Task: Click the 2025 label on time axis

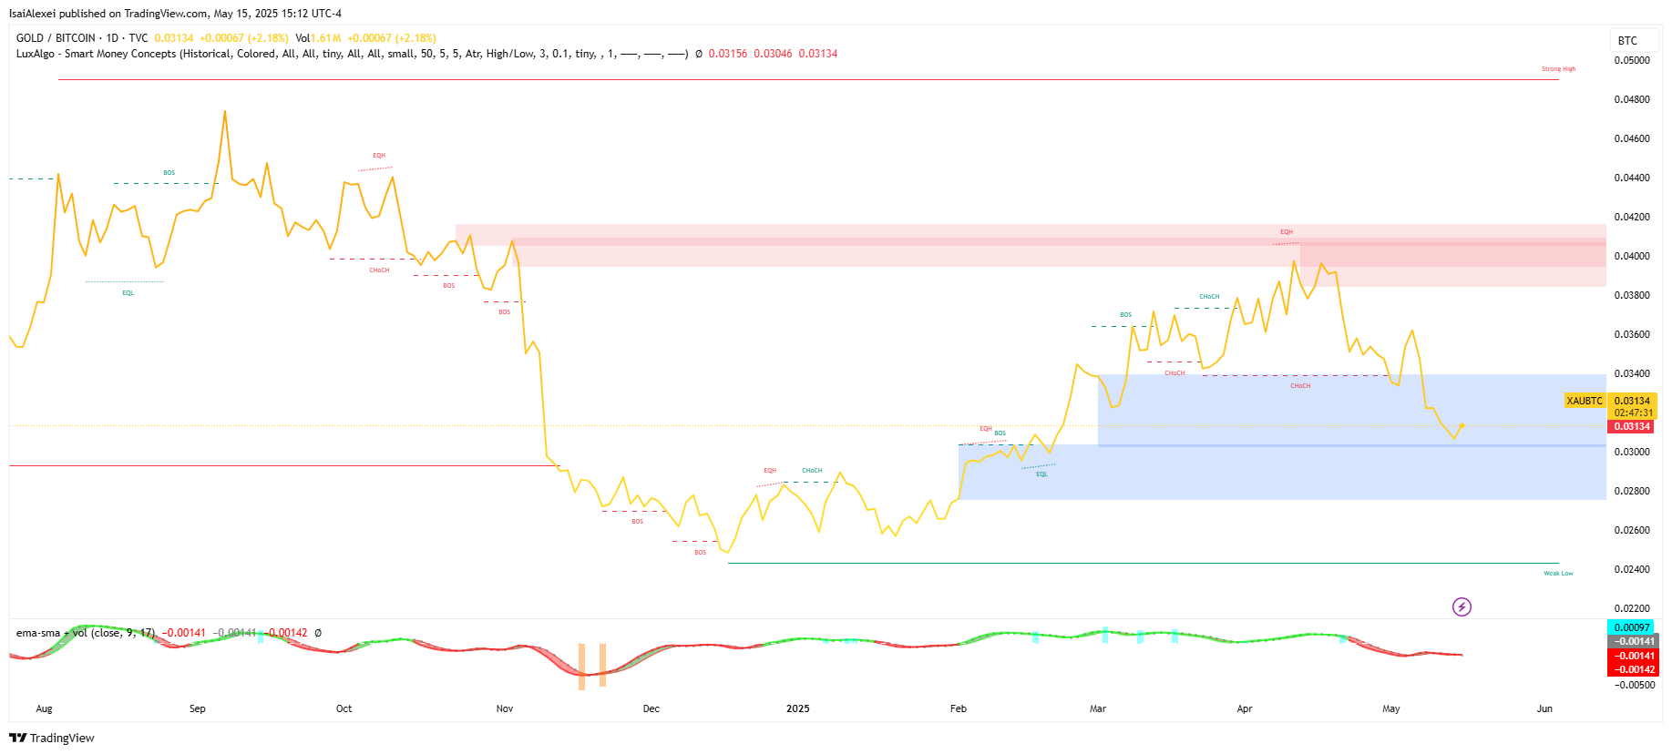Action: click(798, 709)
